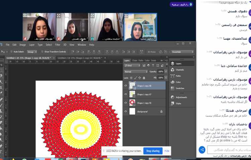Image resolution: width=251 pixels, height=160 pixels.
Task: Select the Type tool (T)
Action: click(1, 152)
